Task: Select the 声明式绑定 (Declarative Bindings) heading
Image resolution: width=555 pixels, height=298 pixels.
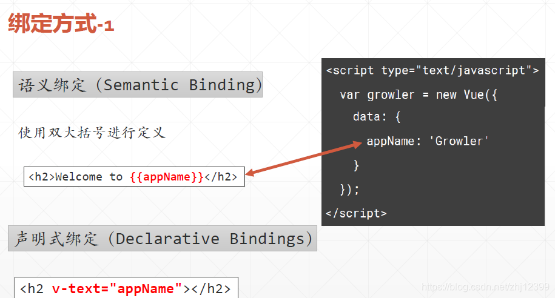Action: pyautogui.click(x=163, y=238)
